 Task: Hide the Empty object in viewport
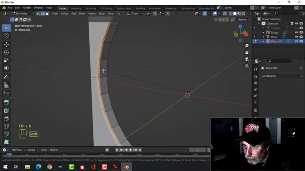296,32
